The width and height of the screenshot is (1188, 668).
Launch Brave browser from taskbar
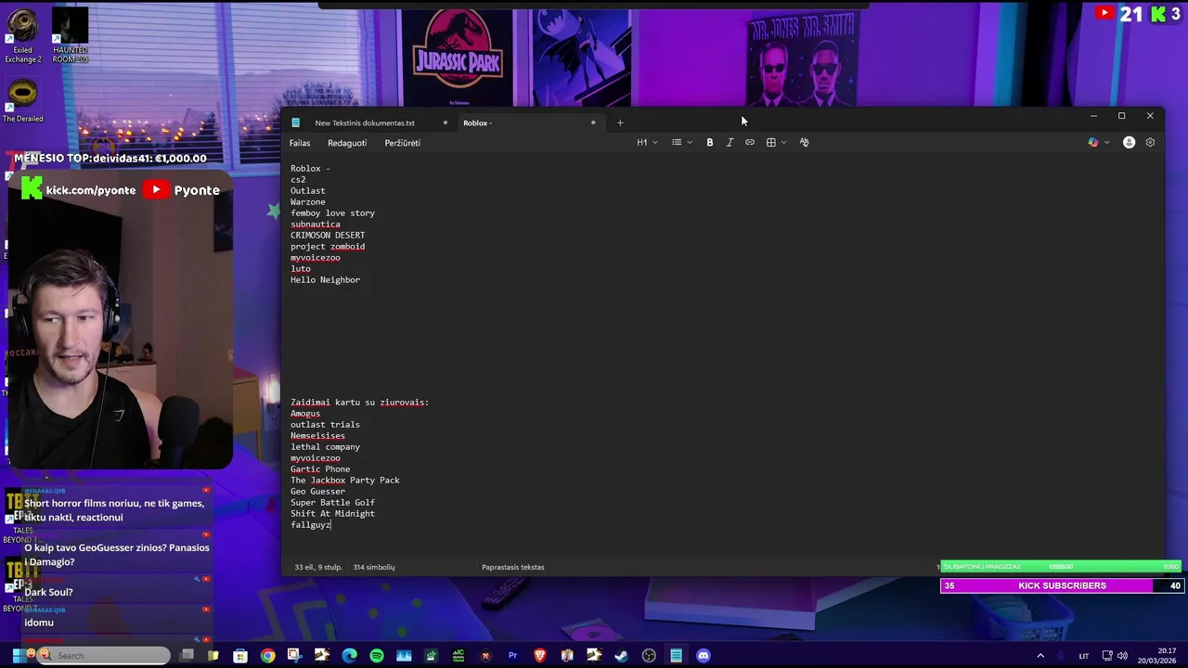click(x=540, y=656)
